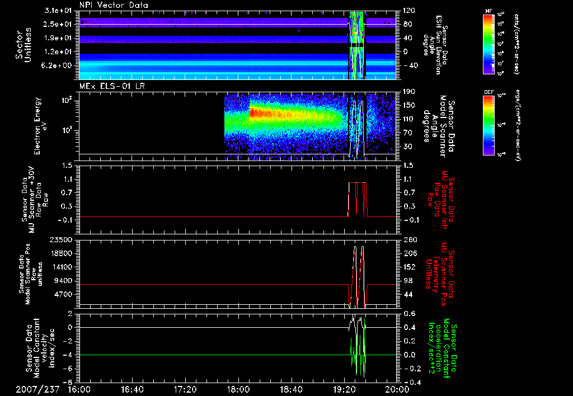Image resolution: width=573 pixels, height=396 pixels.
Task: Click the Sector Unitless axis label
Action: pos(24,45)
